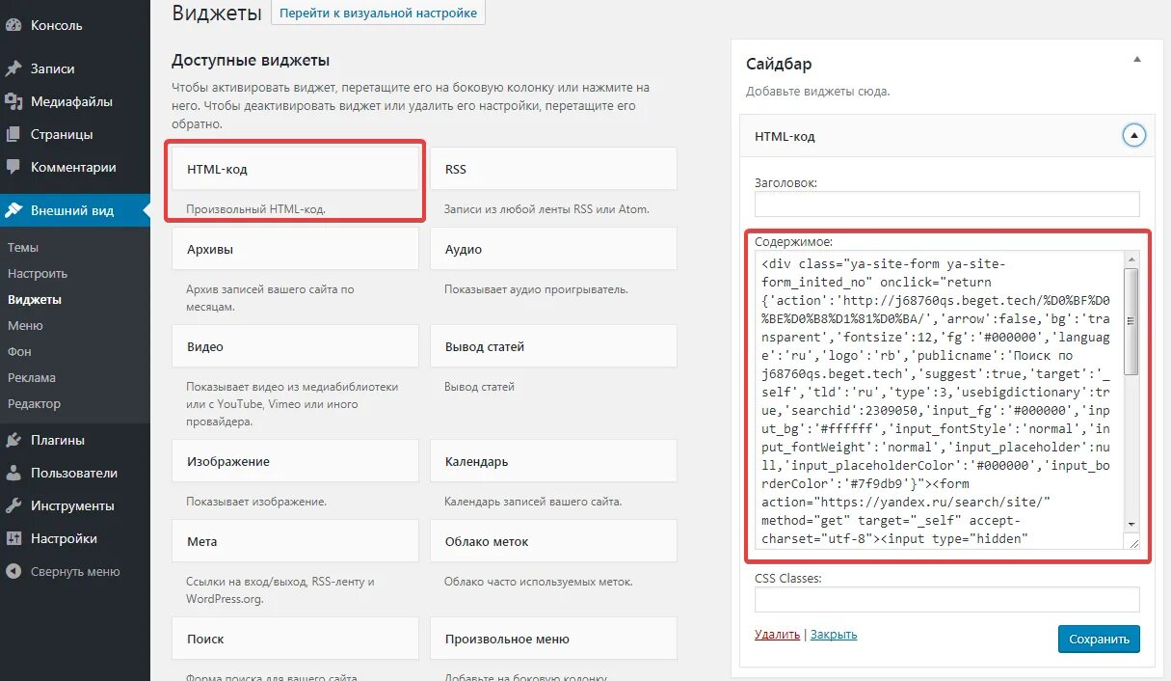This screenshot has height=681, width=1171.
Task: Click the Плагины plug icon
Action: [13, 440]
